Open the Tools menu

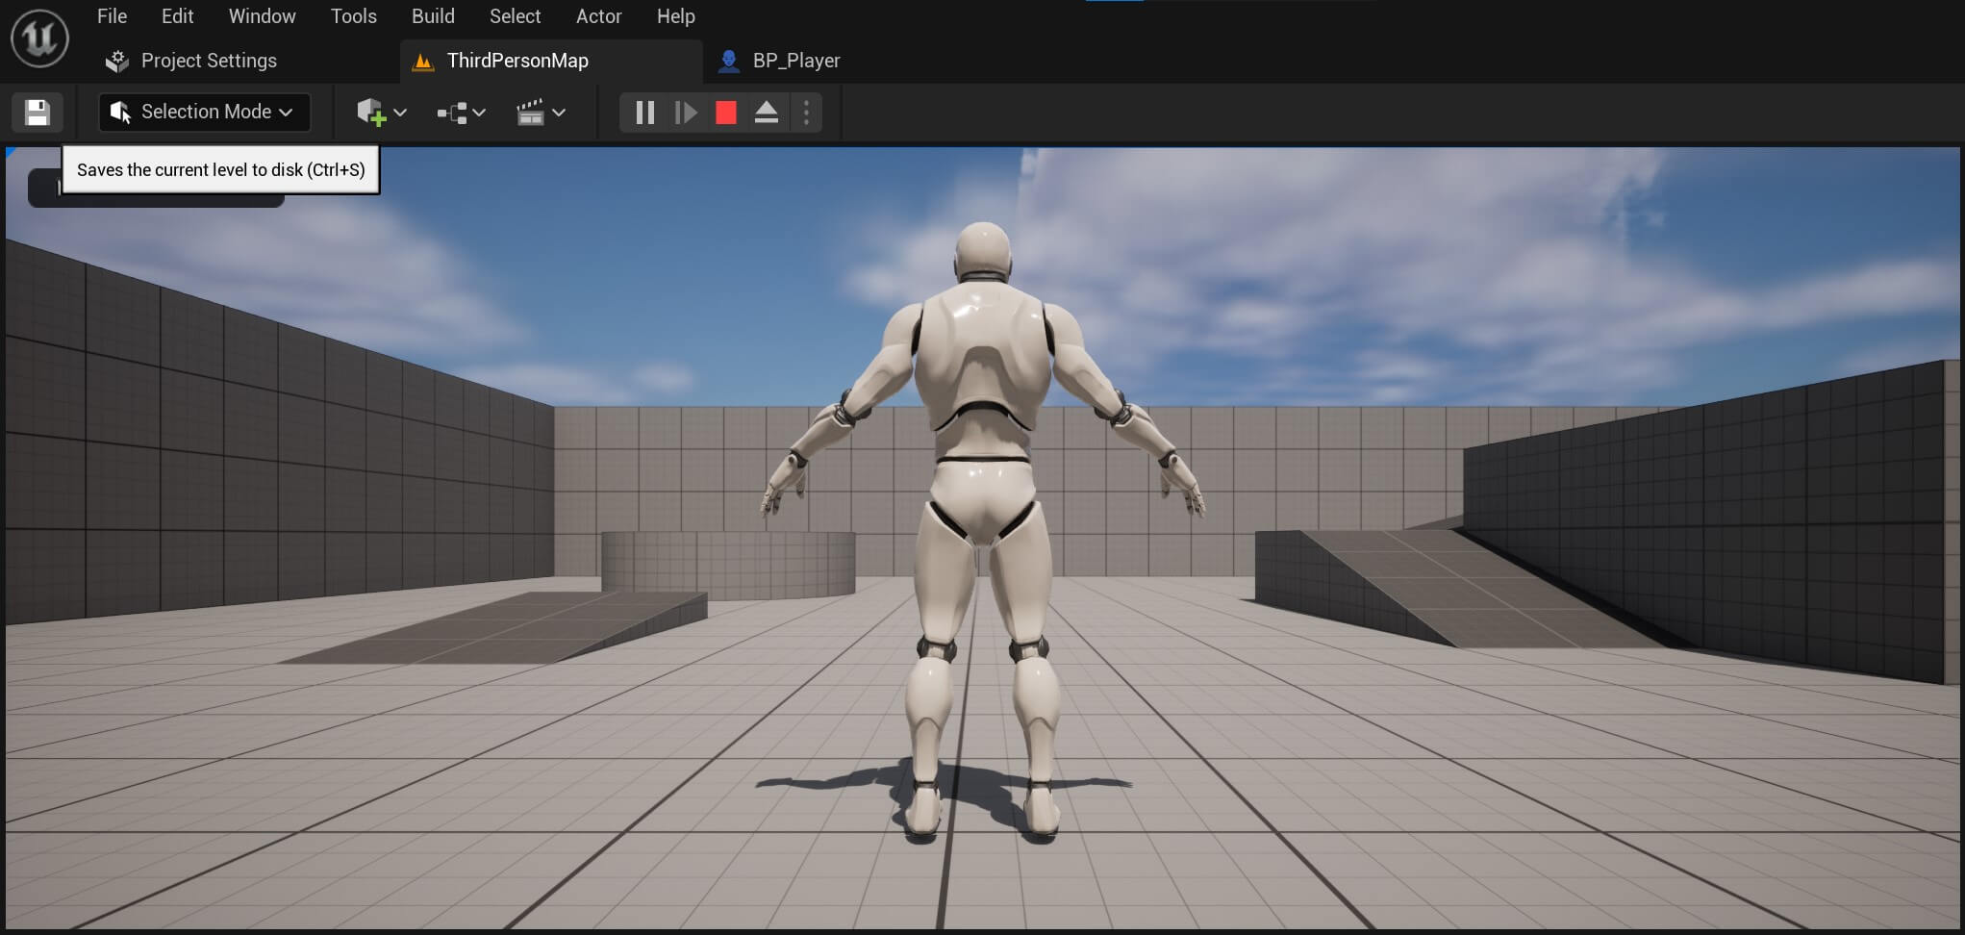(353, 16)
